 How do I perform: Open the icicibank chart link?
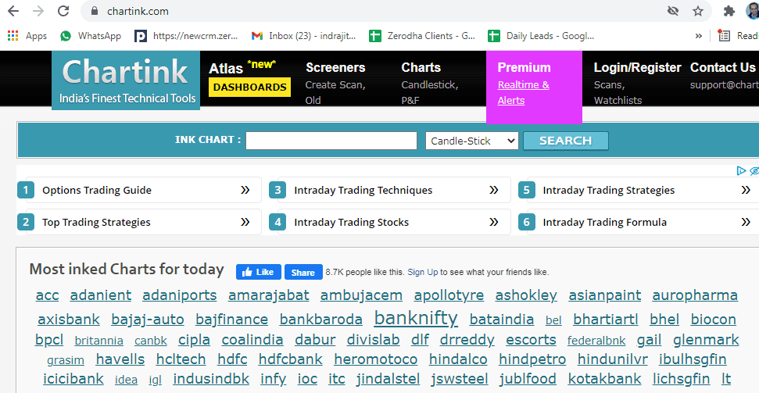(x=73, y=378)
